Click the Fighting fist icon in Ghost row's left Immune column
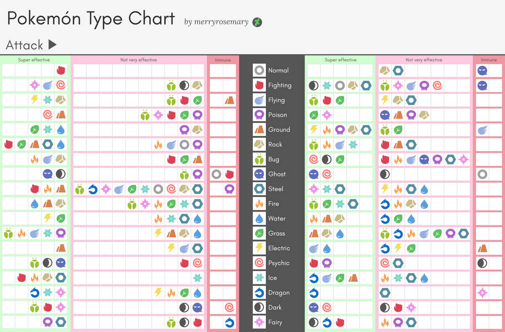 229,174
